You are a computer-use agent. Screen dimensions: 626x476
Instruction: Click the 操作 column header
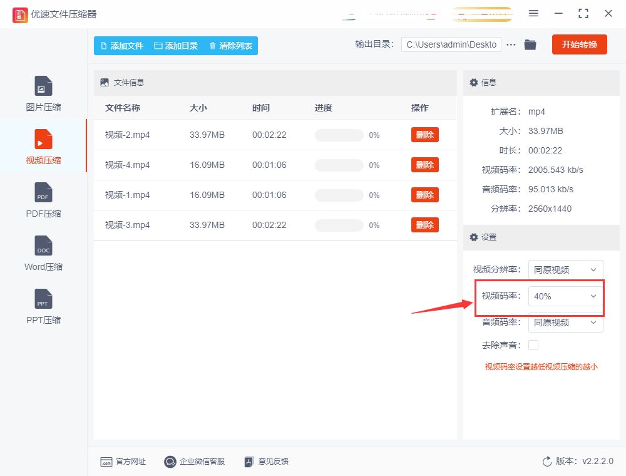click(420, 108)
